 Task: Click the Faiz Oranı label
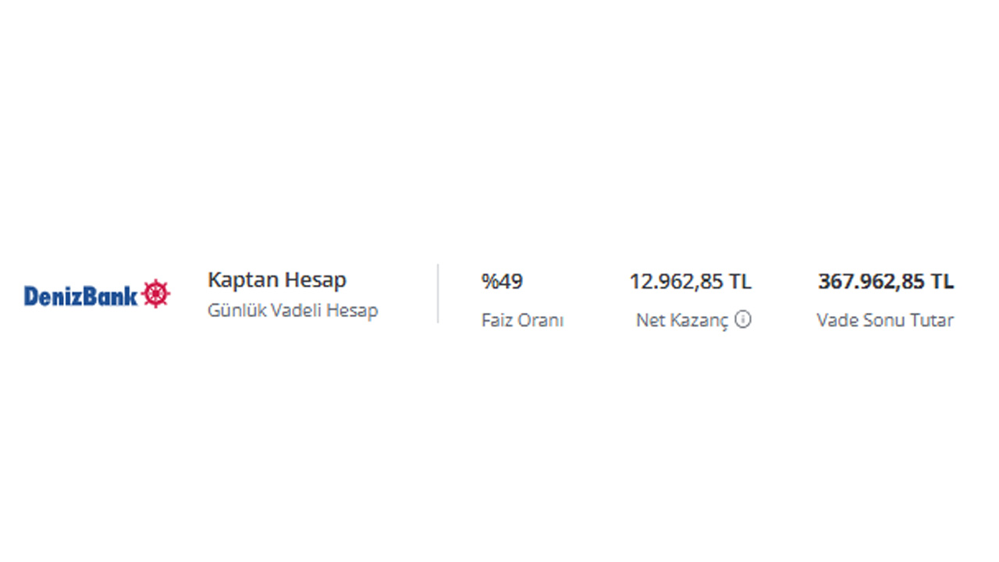pos(522,320)
